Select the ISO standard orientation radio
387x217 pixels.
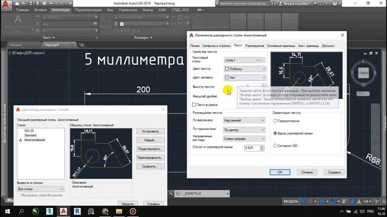pos(275,146)
